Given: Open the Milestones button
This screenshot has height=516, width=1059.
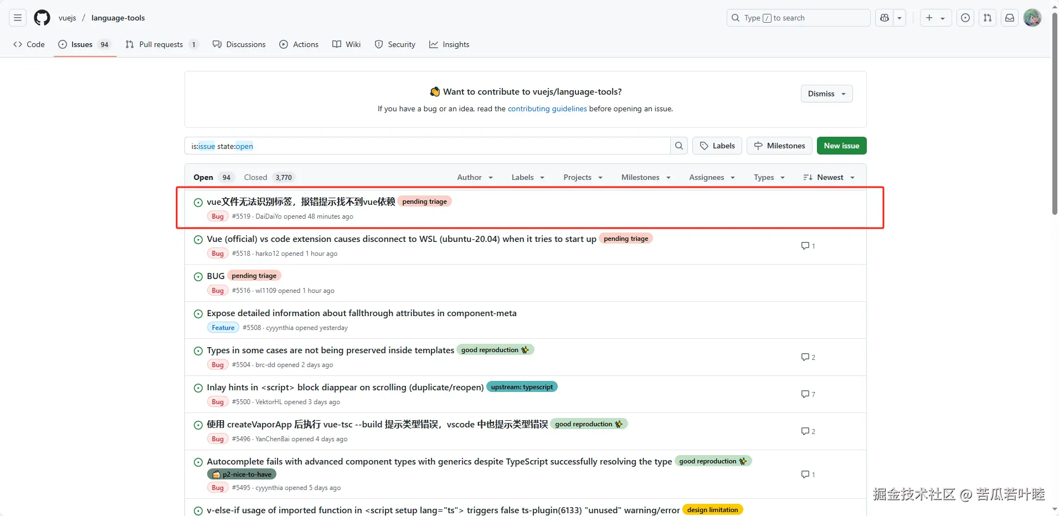Looking at the screenshot, I should pos(779,146).
